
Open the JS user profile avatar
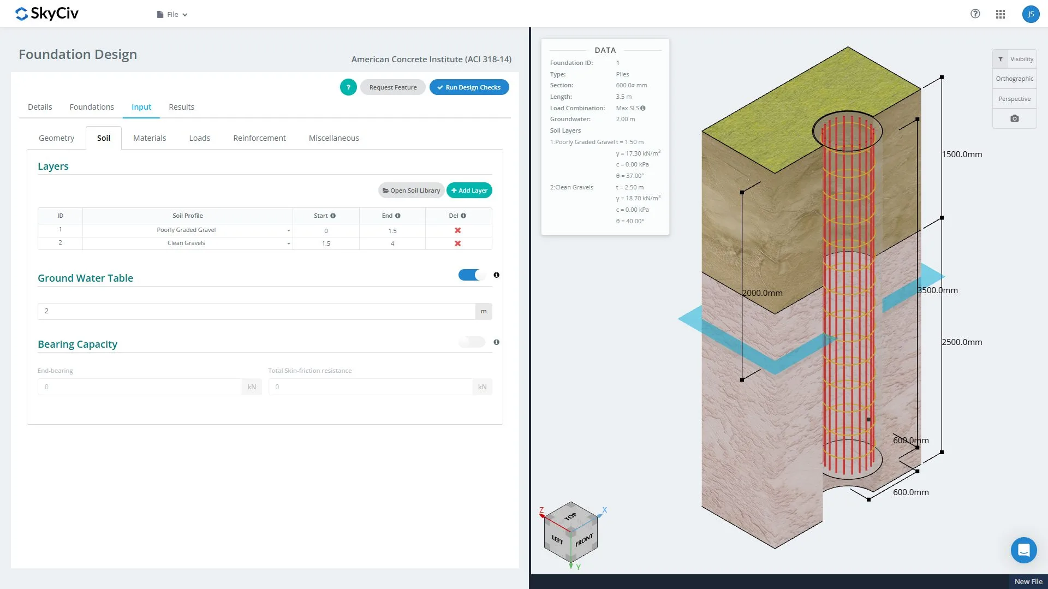tap(1030, 14)
